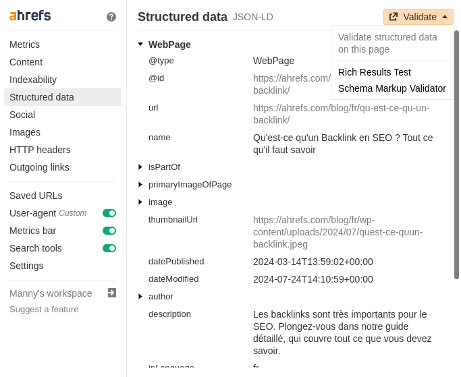The width and height of the screenshot is (461, 377).
Task: Open Settings in the sidebar
Action: click(x=26, y=266)
